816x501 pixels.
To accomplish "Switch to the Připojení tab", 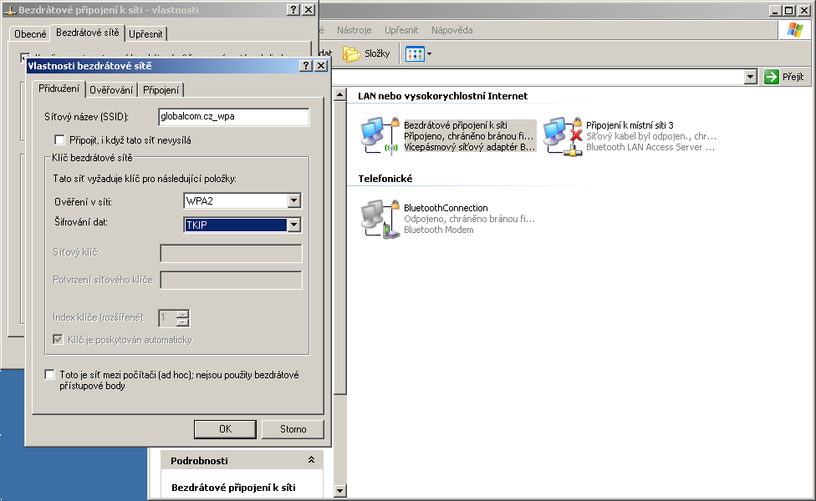I will pyautogui.click(x=161, y=89).
